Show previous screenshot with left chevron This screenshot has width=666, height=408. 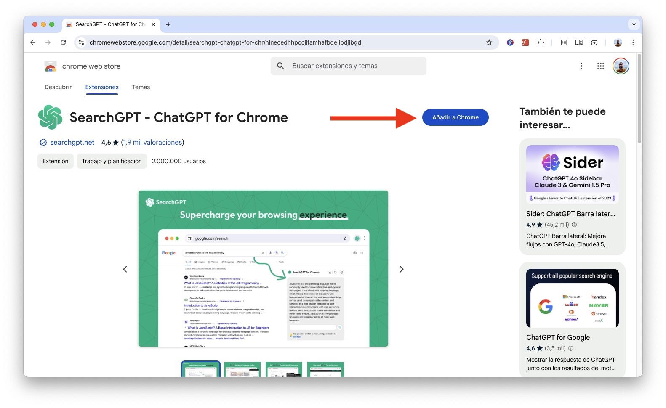point(125,269)
